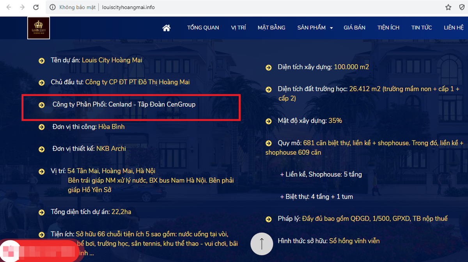
Task: Click the Louis City Hoang Mai logo
Action: coord(38,28)
